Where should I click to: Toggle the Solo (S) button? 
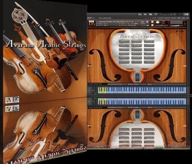(152, 22)
